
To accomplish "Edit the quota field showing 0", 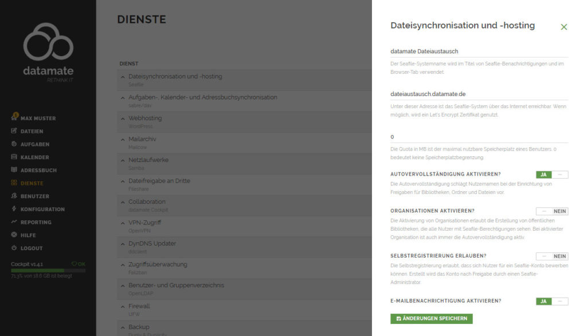I will click(x=479, y=137).
